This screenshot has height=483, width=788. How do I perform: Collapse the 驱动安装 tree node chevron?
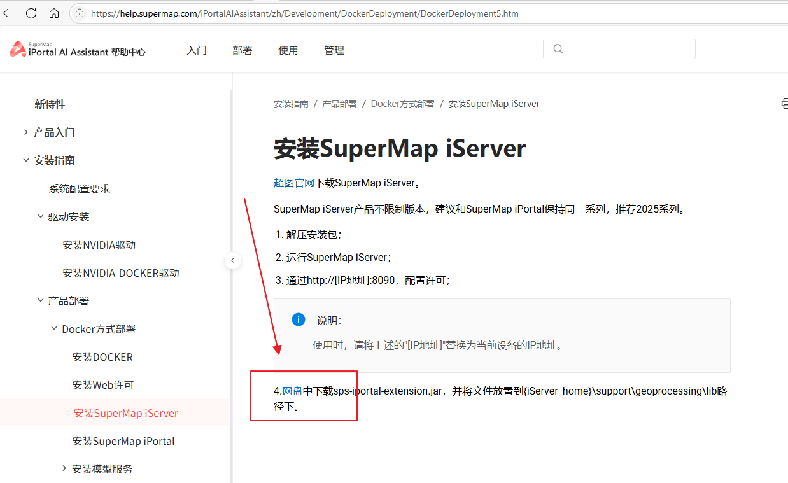pos(40,216)
